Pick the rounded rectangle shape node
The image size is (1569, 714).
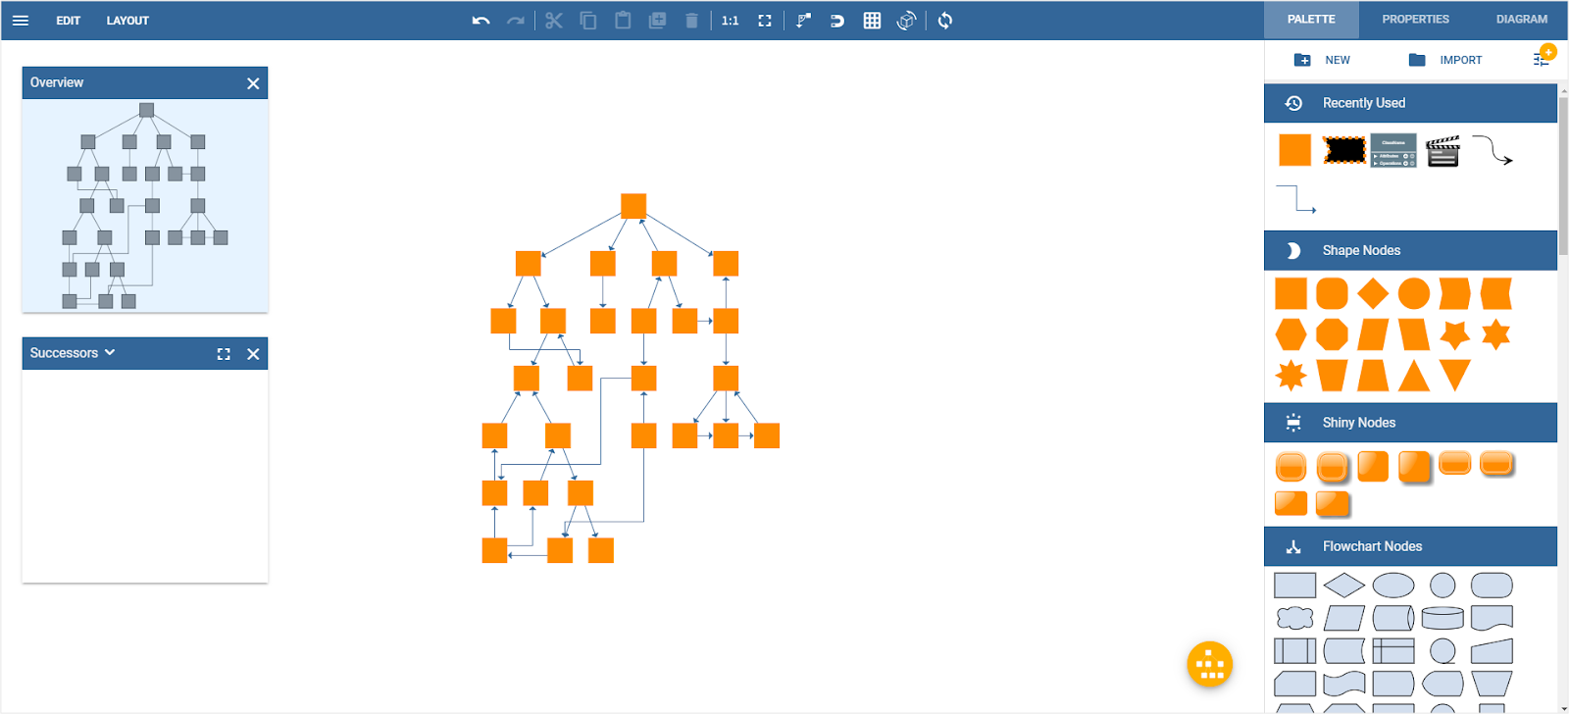(x=1332, y=293)
